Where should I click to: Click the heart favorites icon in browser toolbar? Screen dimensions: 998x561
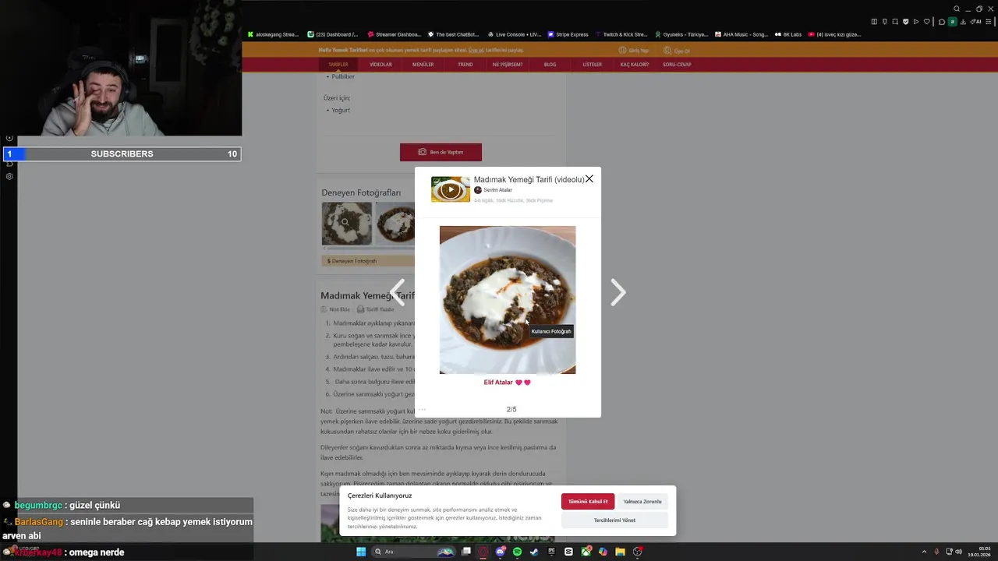click(927, 22)
